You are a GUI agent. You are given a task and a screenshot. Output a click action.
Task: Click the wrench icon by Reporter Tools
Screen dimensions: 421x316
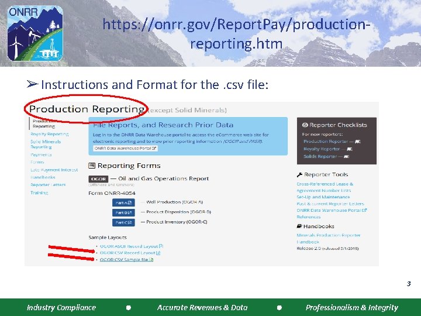pyautogui.click(x=299, y=175)
